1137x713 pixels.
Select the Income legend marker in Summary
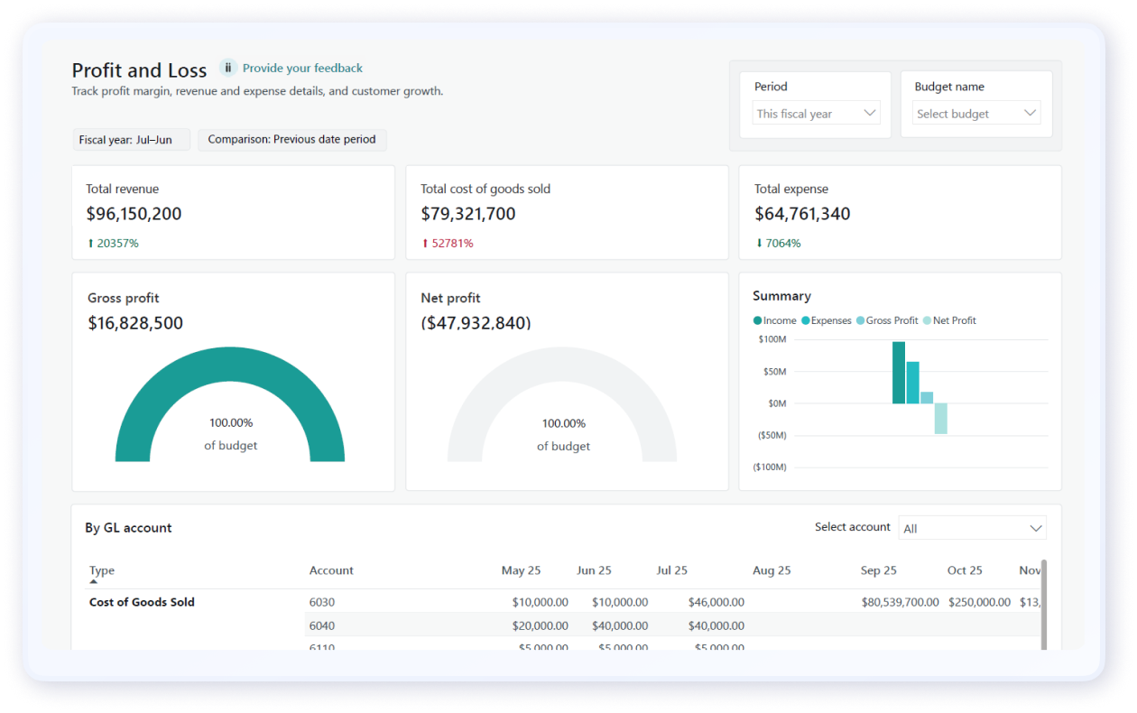[757, 321]
